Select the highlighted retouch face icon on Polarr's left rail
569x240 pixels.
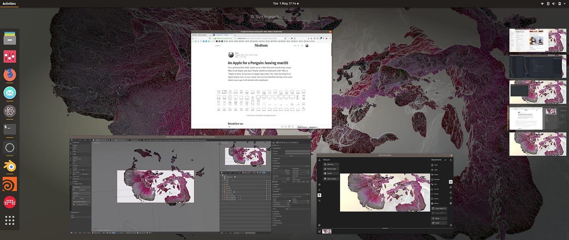coord(319,195)
